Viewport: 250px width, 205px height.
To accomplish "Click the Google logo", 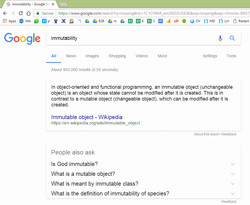I will 22,39.
